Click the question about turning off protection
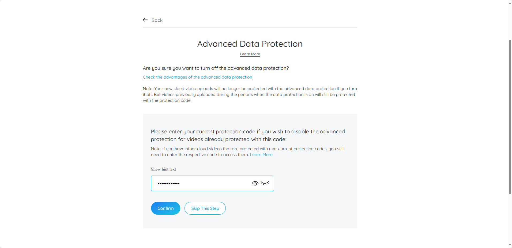This screenshot has height=248, width=512. coord(216,68)
